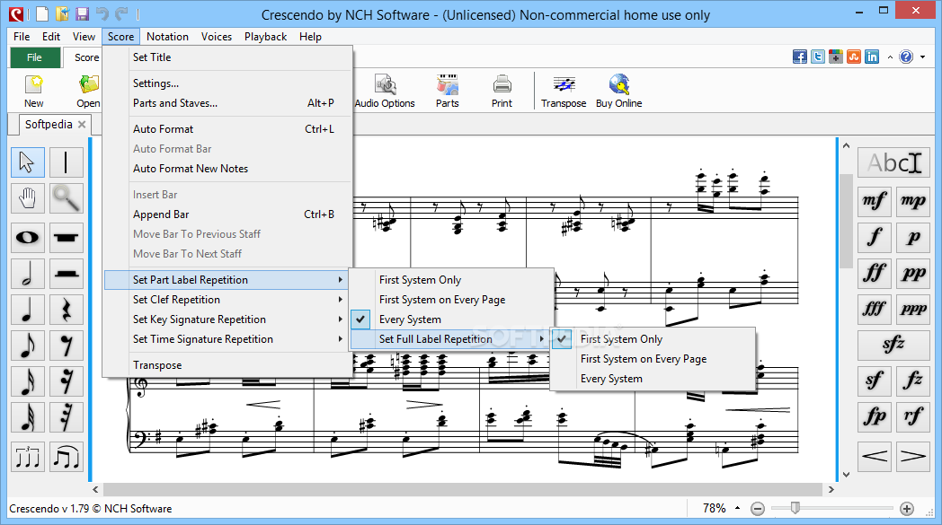
Task: Select the beamed notes tool
Action: pos(67,457)
